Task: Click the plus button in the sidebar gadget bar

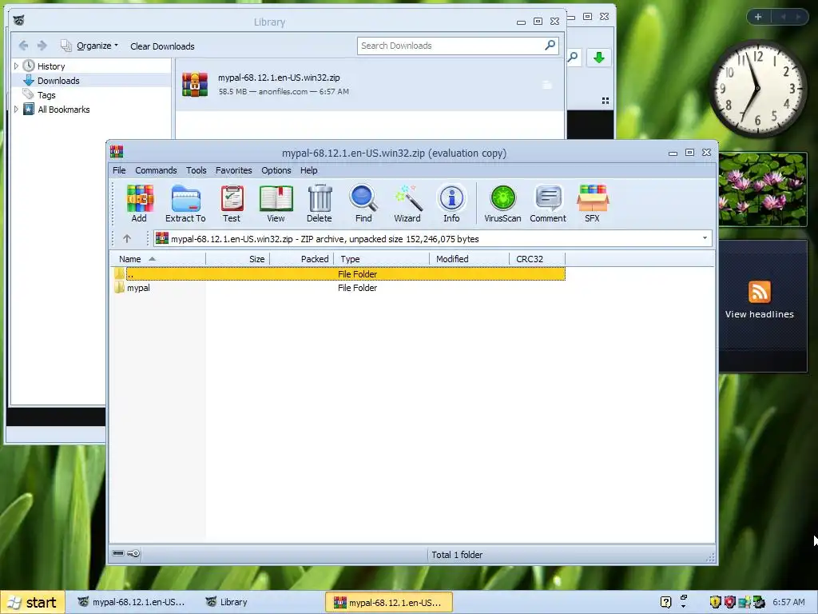Action: 758,17
